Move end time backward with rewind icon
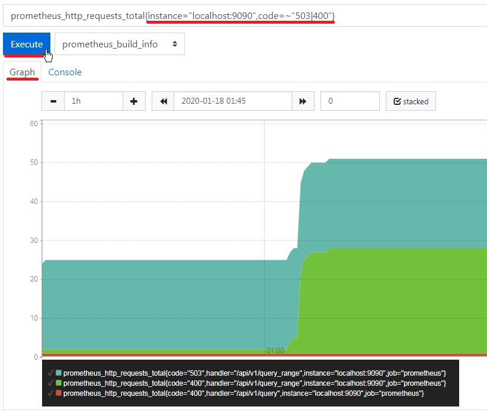Viewport: 487px width, 413px height. coord(163,101)
